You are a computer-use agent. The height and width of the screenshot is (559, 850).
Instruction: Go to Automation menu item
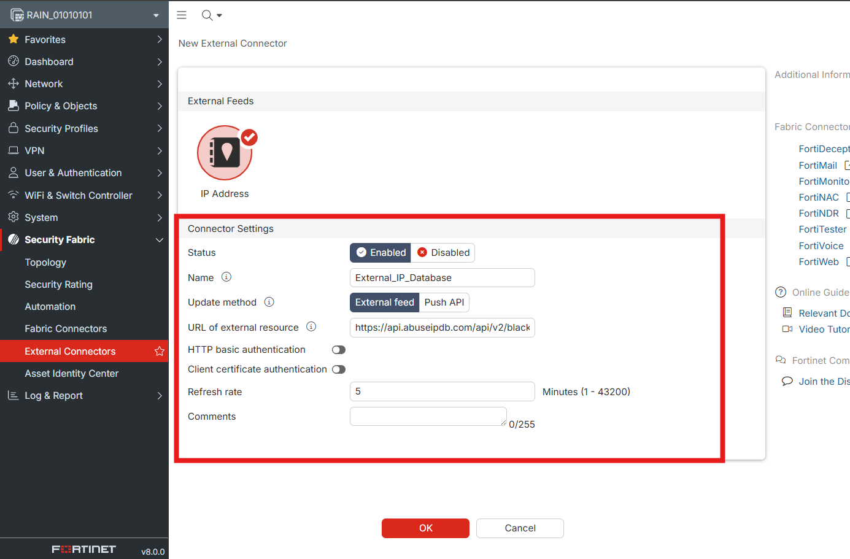coord(50,307)
